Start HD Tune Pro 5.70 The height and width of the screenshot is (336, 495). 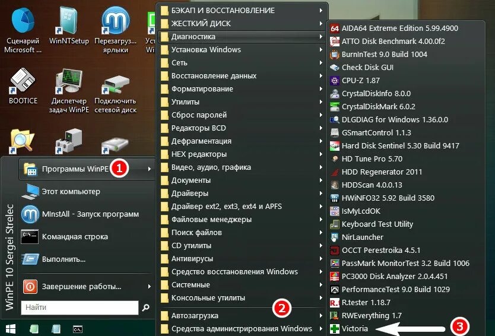(x=406, y=159)
